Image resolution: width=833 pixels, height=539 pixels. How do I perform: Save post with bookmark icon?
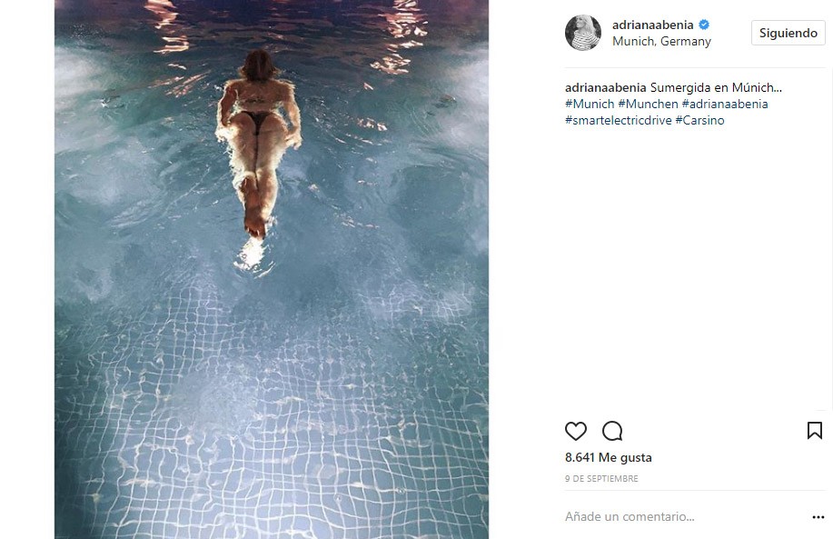(815, 431)
